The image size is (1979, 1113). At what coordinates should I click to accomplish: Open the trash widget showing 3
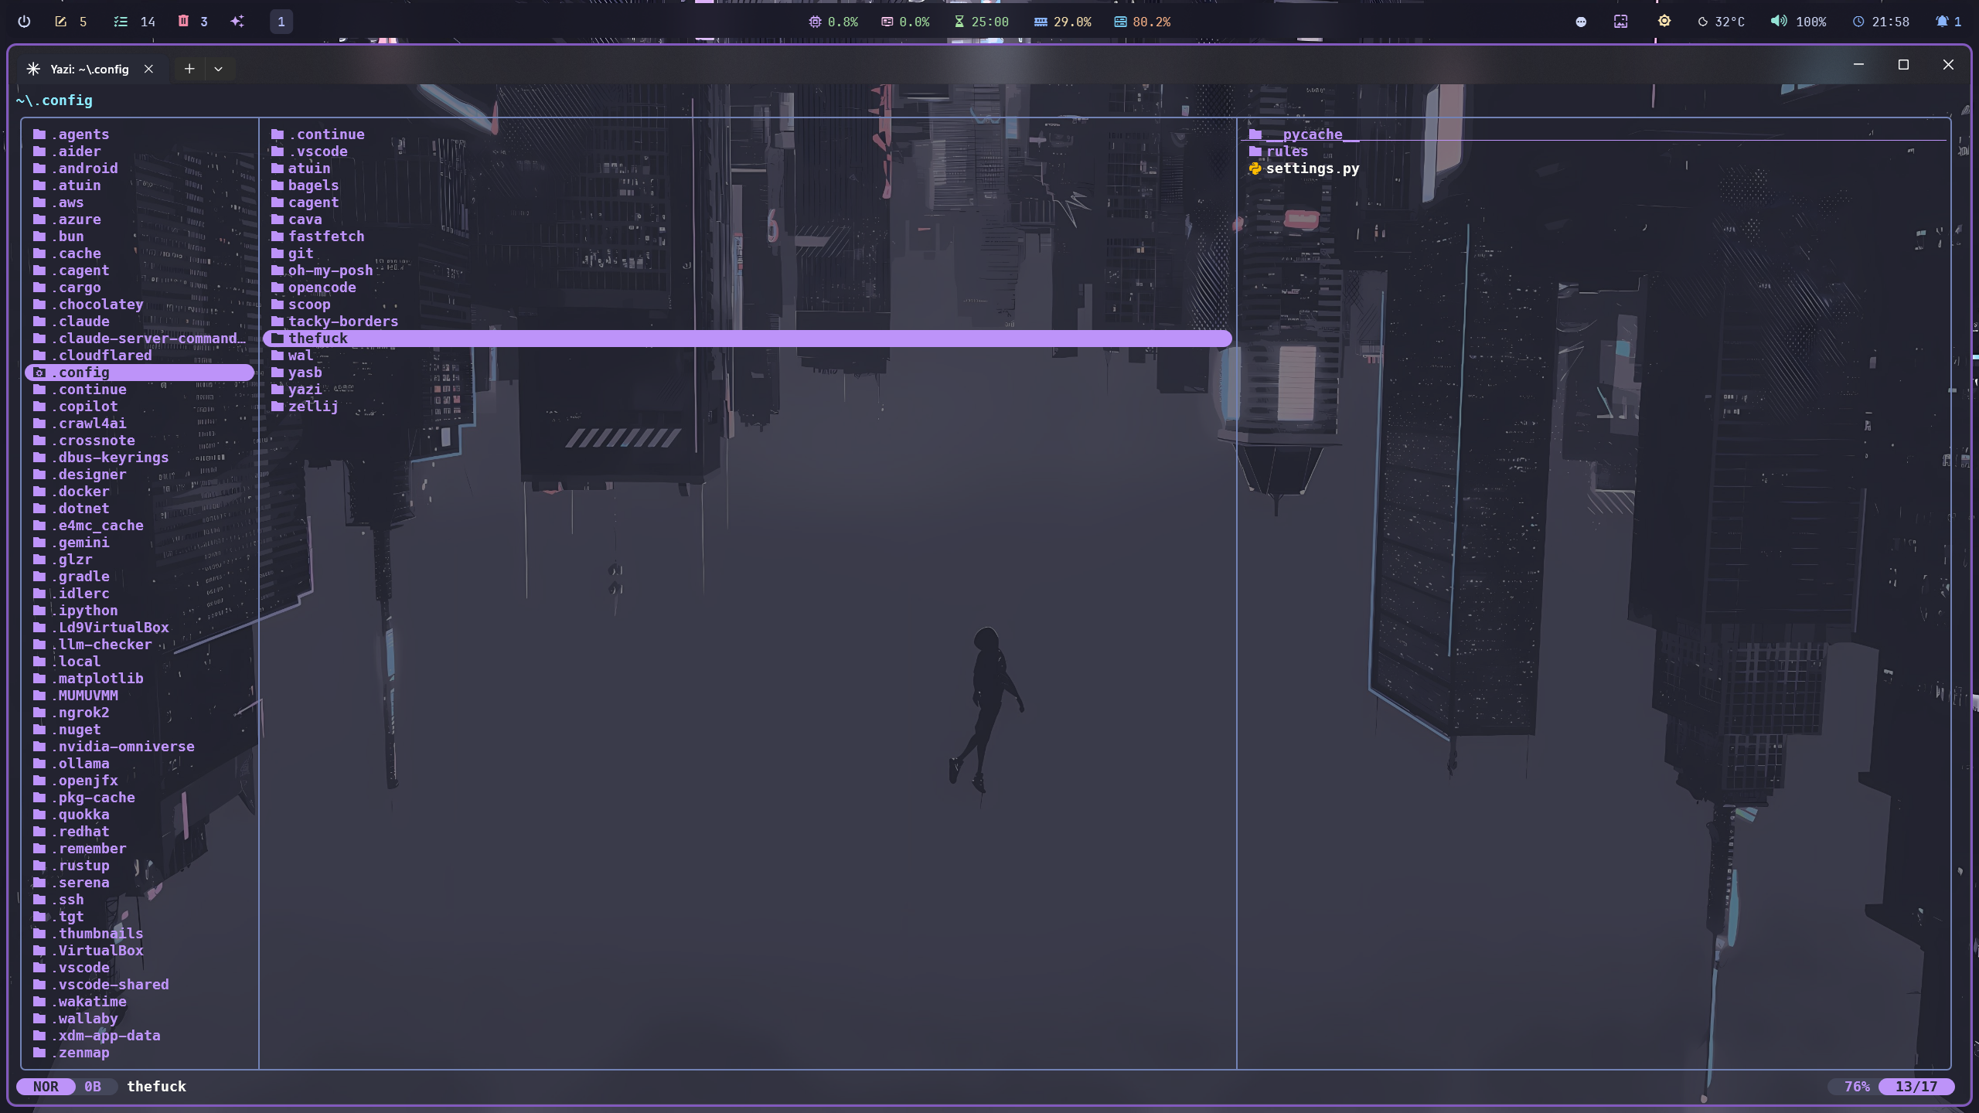193,22
